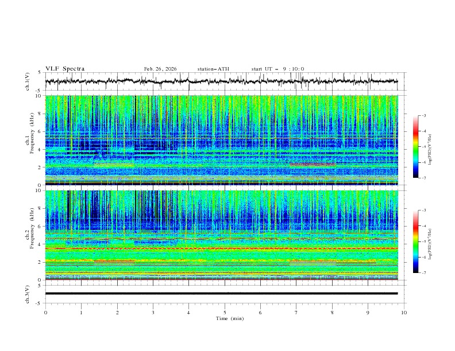
Task: Click the ch.3 black waveform band
Action: 221,294
